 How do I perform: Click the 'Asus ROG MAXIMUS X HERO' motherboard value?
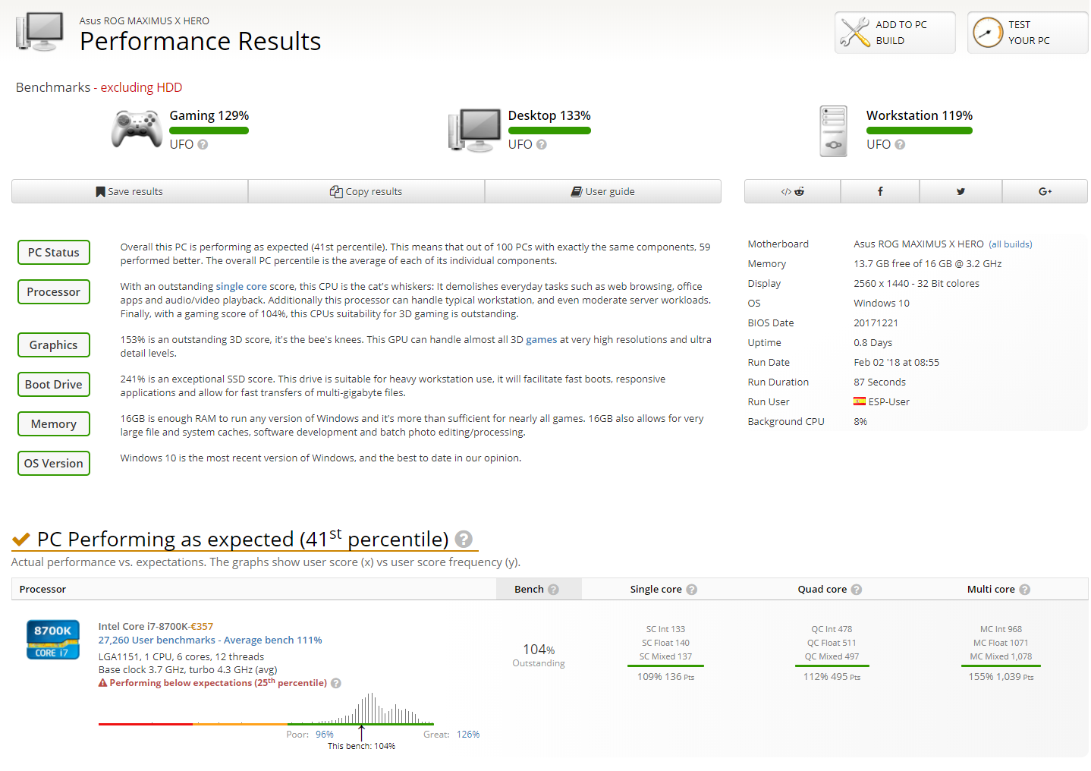919,244
